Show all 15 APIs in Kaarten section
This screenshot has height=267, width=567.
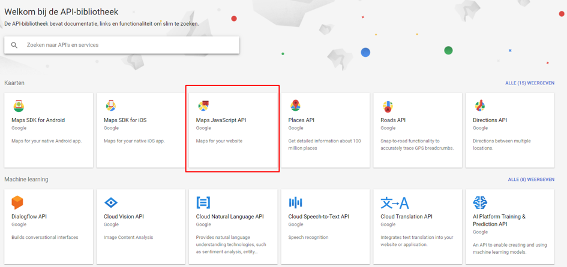point(530,83)
